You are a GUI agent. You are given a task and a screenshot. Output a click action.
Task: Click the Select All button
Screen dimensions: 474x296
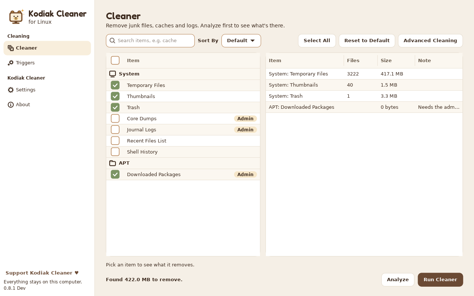coord(317,41)
